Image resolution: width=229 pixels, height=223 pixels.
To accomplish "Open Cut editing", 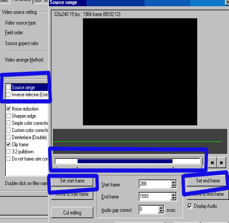I will (72, 213).
